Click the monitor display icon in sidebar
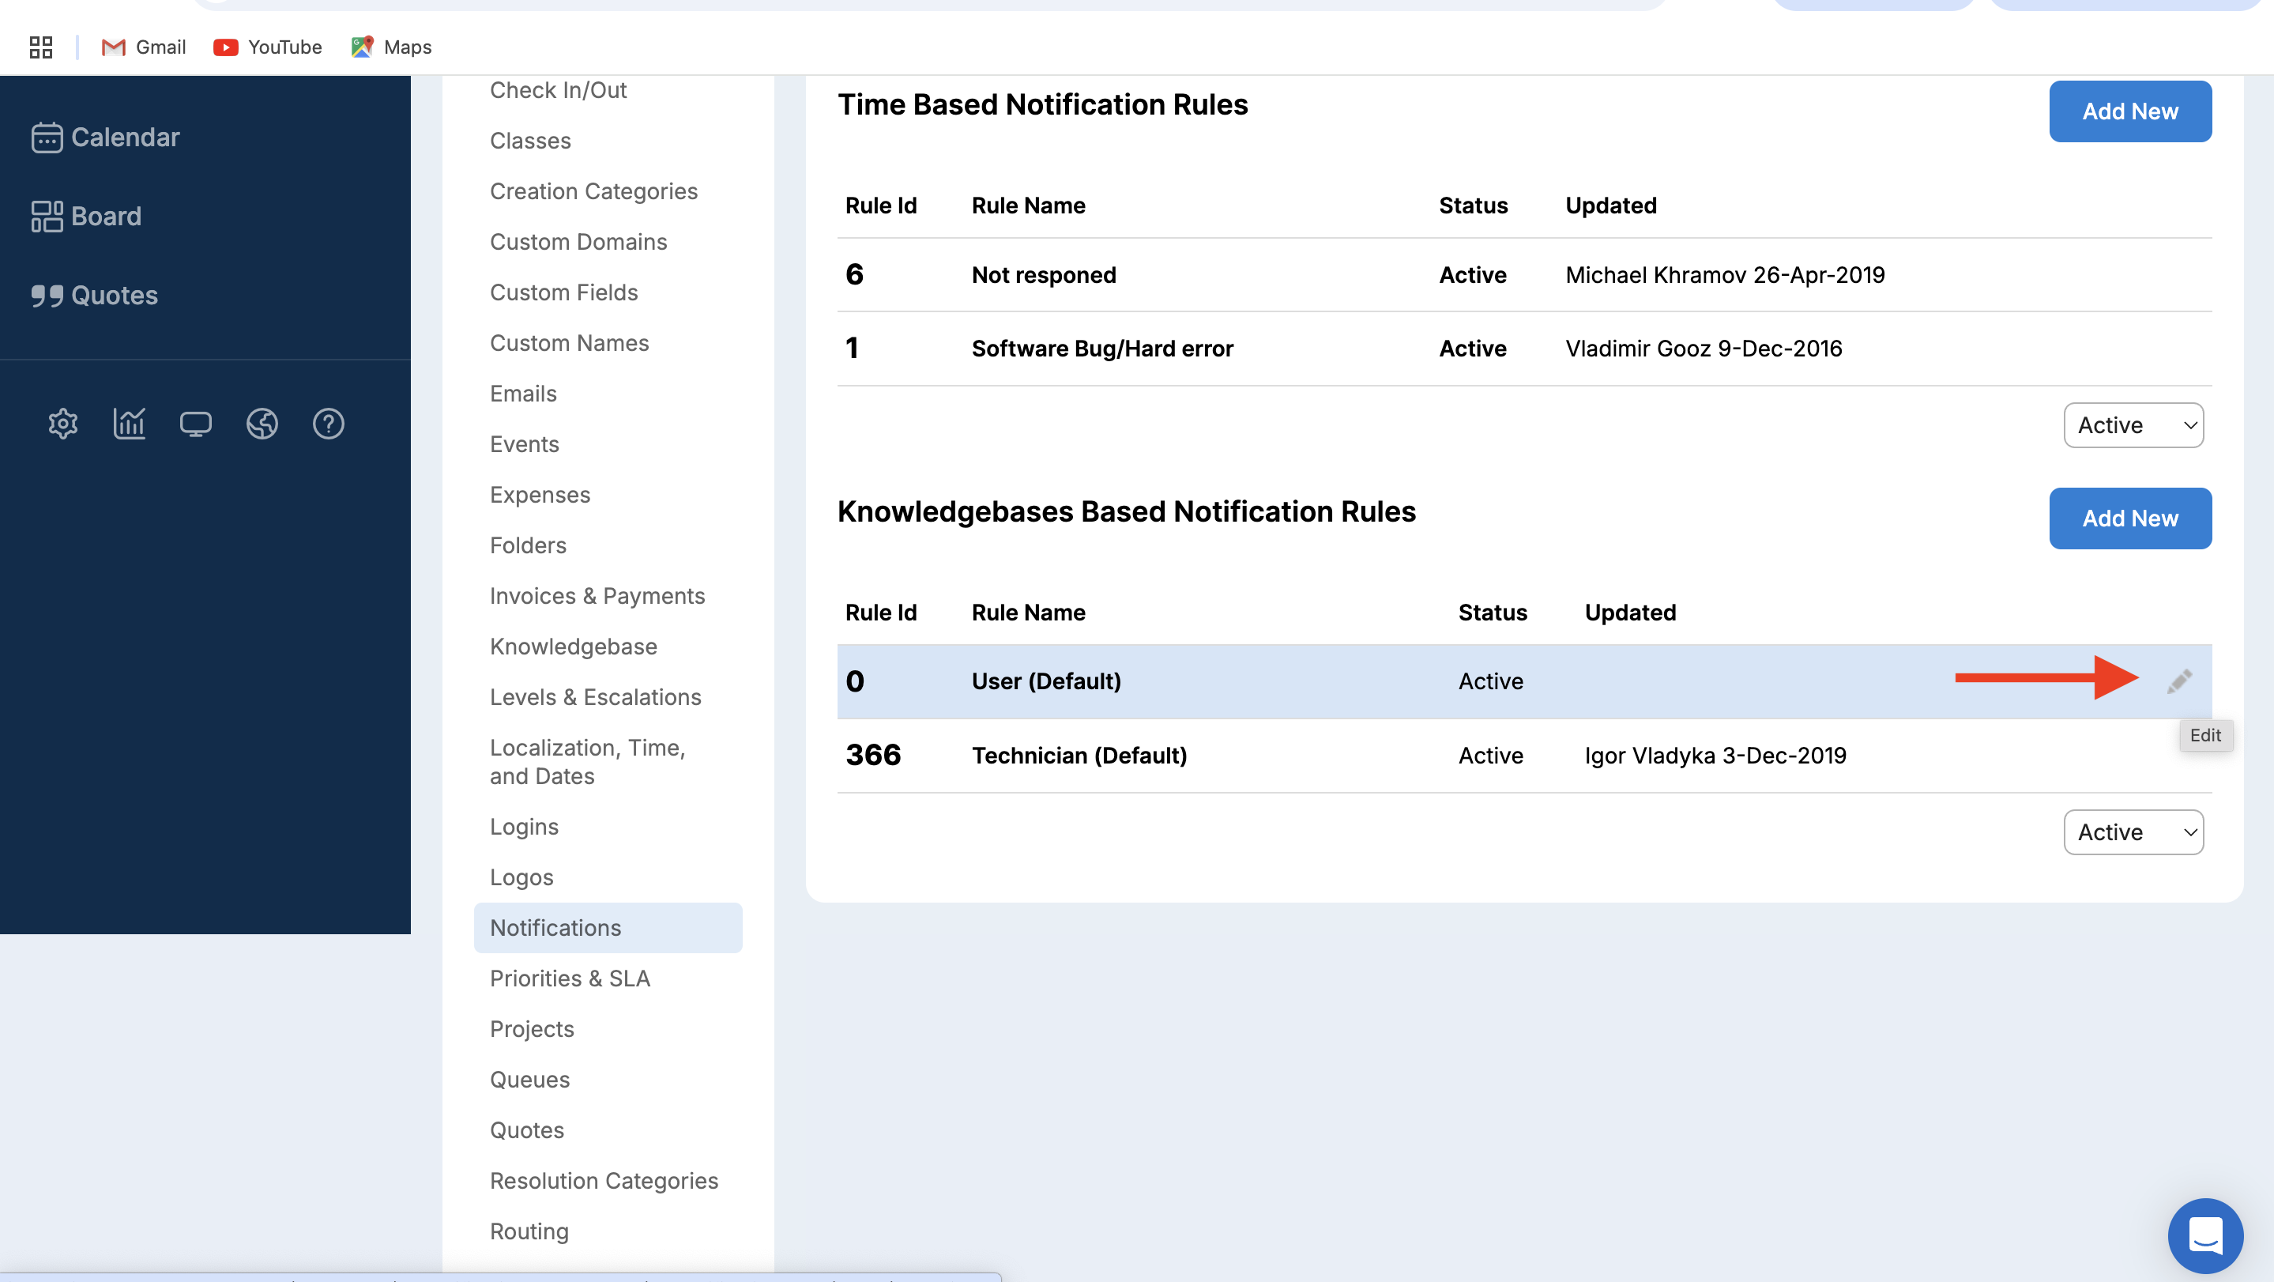The width and height of the screenshot is (2274, 1282). [x=195, y=424]
